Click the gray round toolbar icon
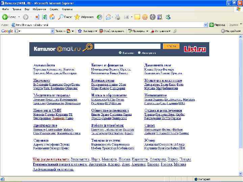This screenshot has width=243, height=182. tap(153, 17)
